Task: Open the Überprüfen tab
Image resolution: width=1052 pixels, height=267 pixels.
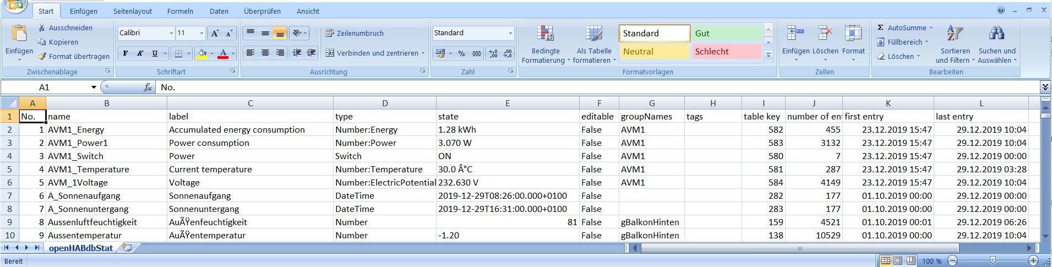Action: point(262,11)
